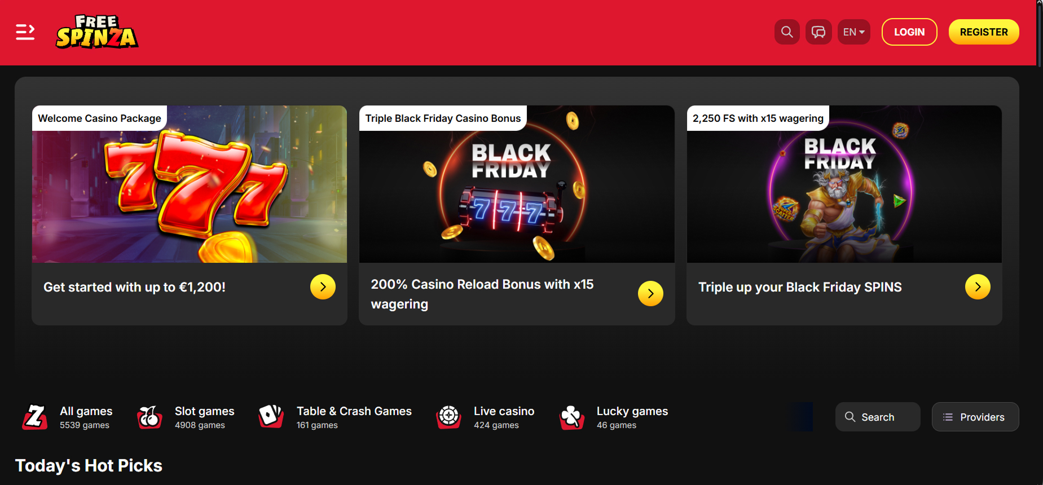Click the All games Z icon

(35, 417)
